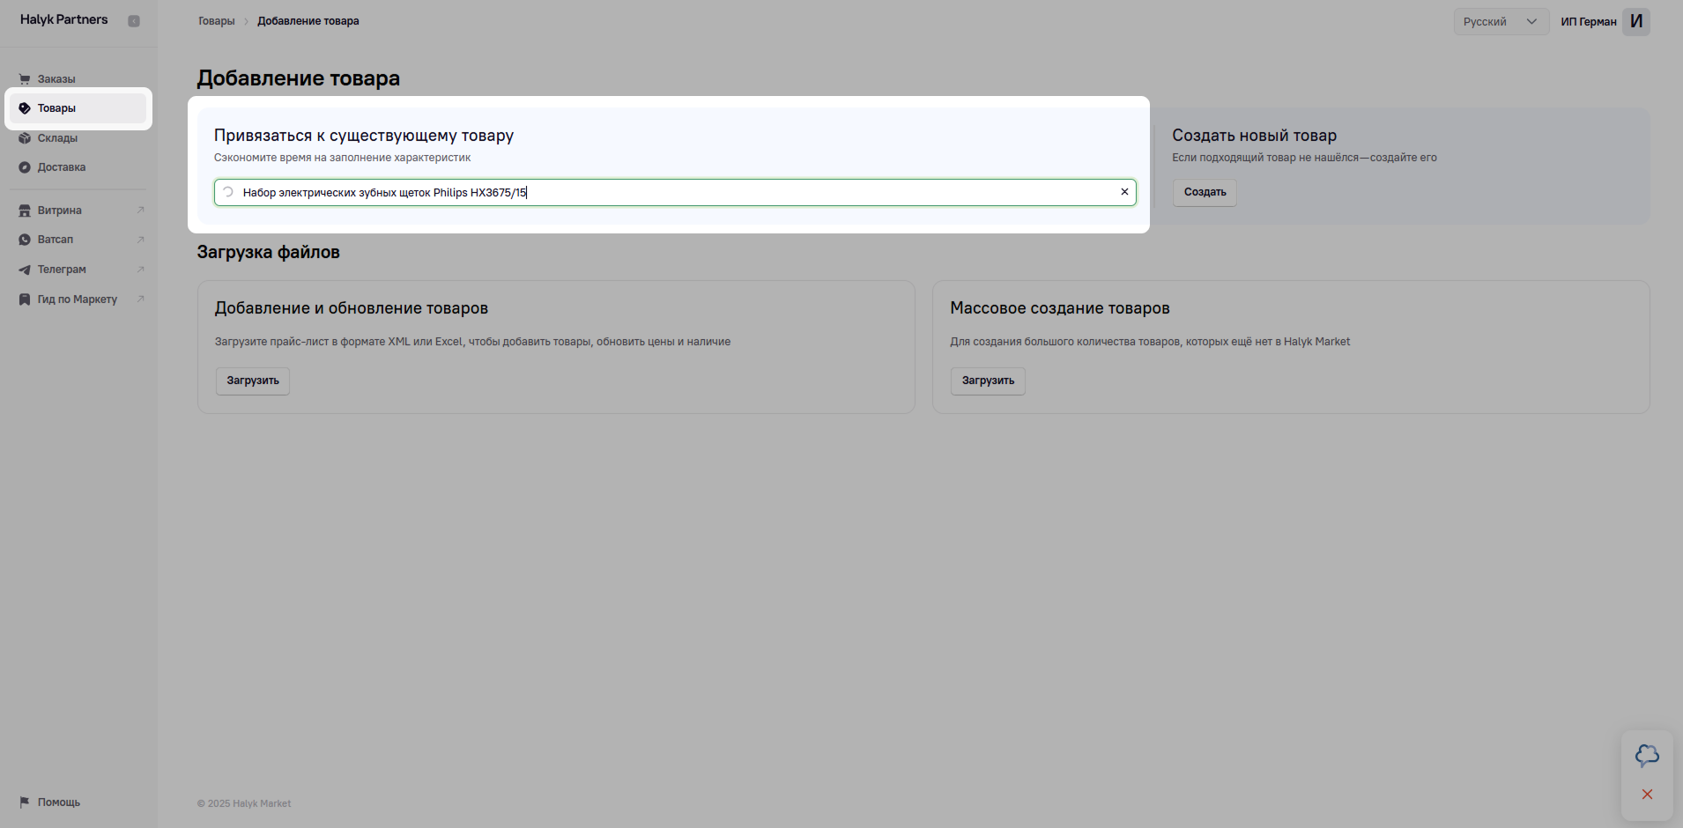
Task: Dismiss the chat widget with red X
Action: (1647, 795)
